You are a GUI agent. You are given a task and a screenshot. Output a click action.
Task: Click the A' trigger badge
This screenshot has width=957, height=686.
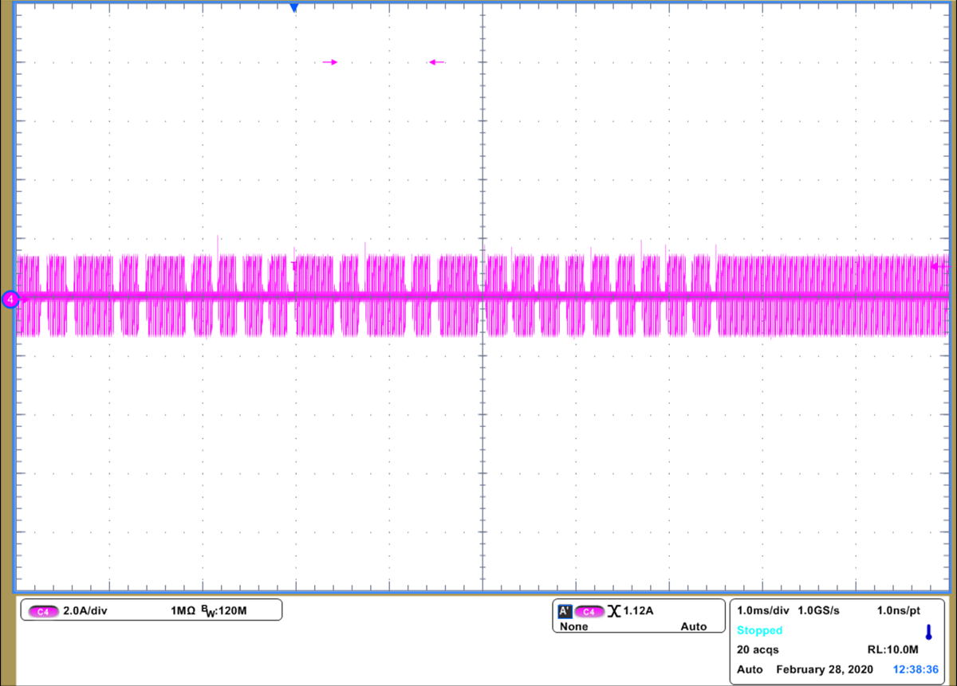tap(565, 611)
